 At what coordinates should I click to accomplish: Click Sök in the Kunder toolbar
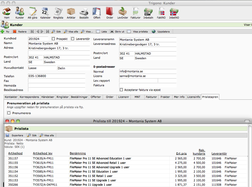pyautogui.click(x=56, y=31)
